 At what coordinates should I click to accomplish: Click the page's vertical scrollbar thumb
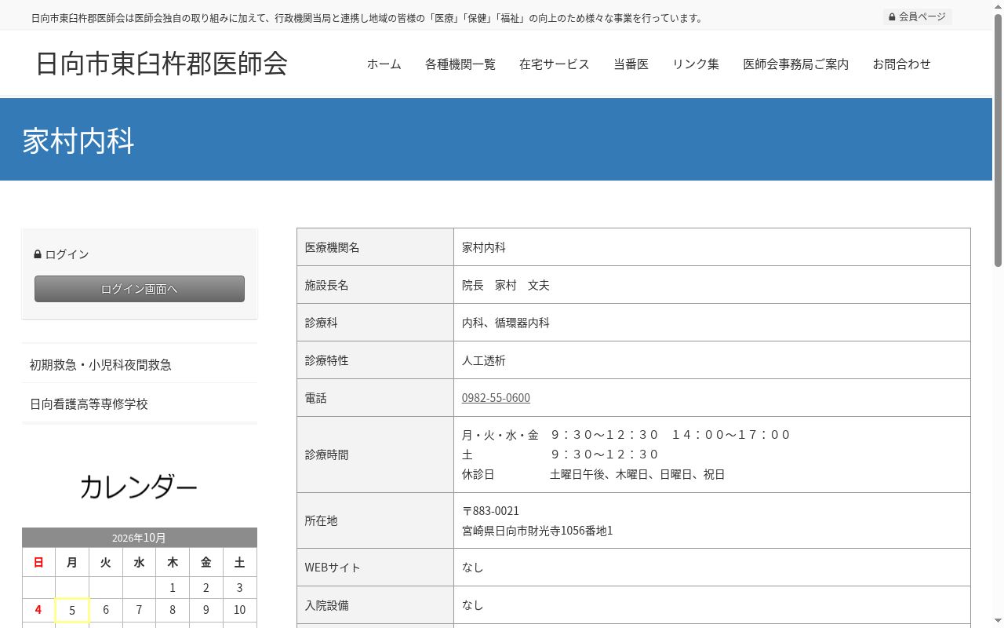(x=998, y=141)
